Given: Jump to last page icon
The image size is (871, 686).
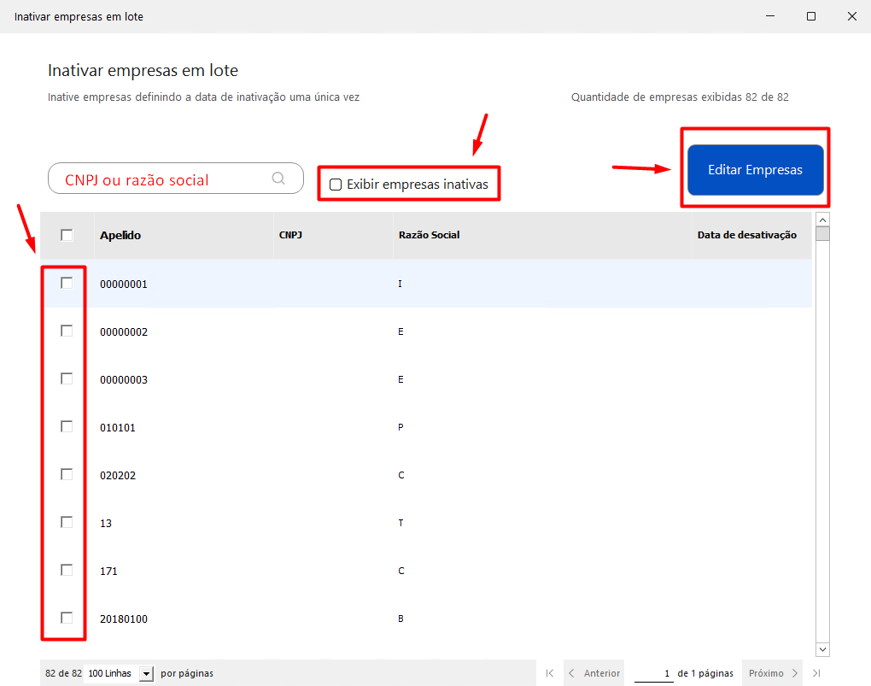Looking at the screenshot, I should (817, 673).
